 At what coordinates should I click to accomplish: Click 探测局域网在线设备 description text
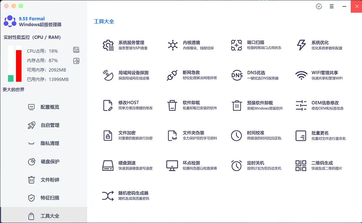pos(134,78)
